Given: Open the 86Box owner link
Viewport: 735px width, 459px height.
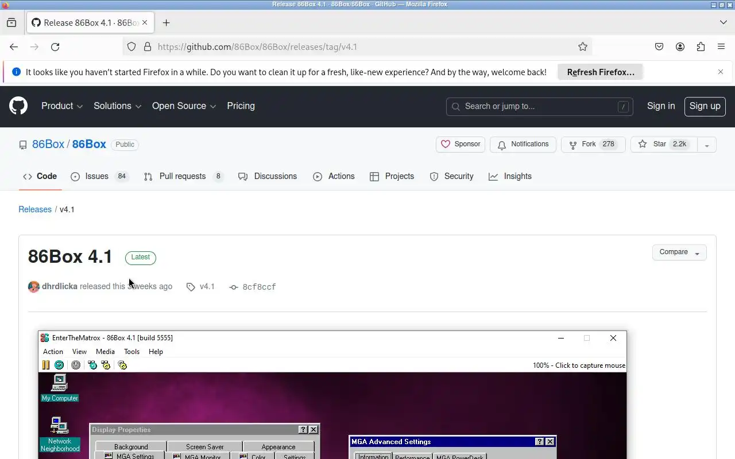Looking at the screenshot, I should 48,144.
